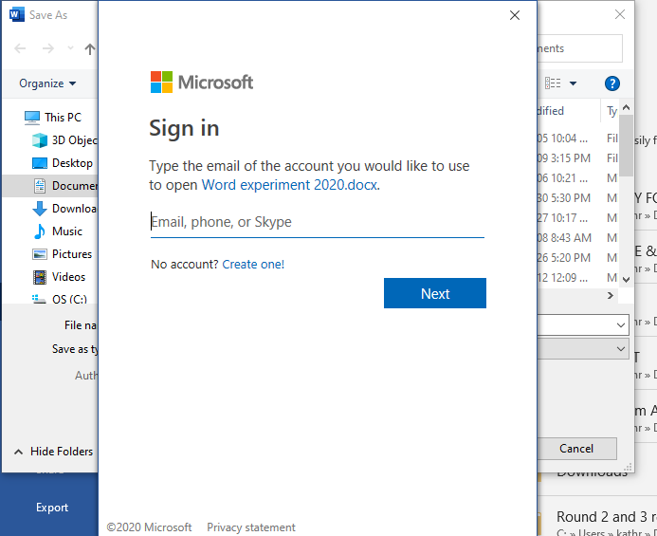Click the Next button
Image resolution: width=657 pixels, height=536 pixels.
click(435, 293)
